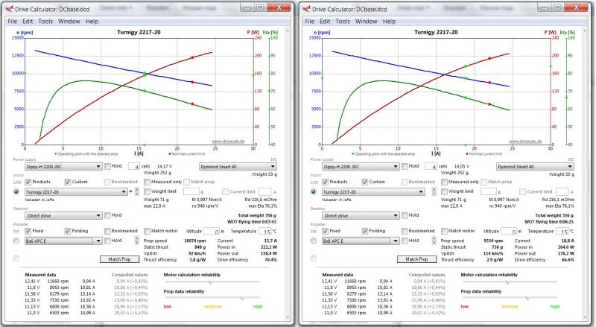
Task: Click the round icon beside 8x8 APC E propeller
Action: click(313, 241)
